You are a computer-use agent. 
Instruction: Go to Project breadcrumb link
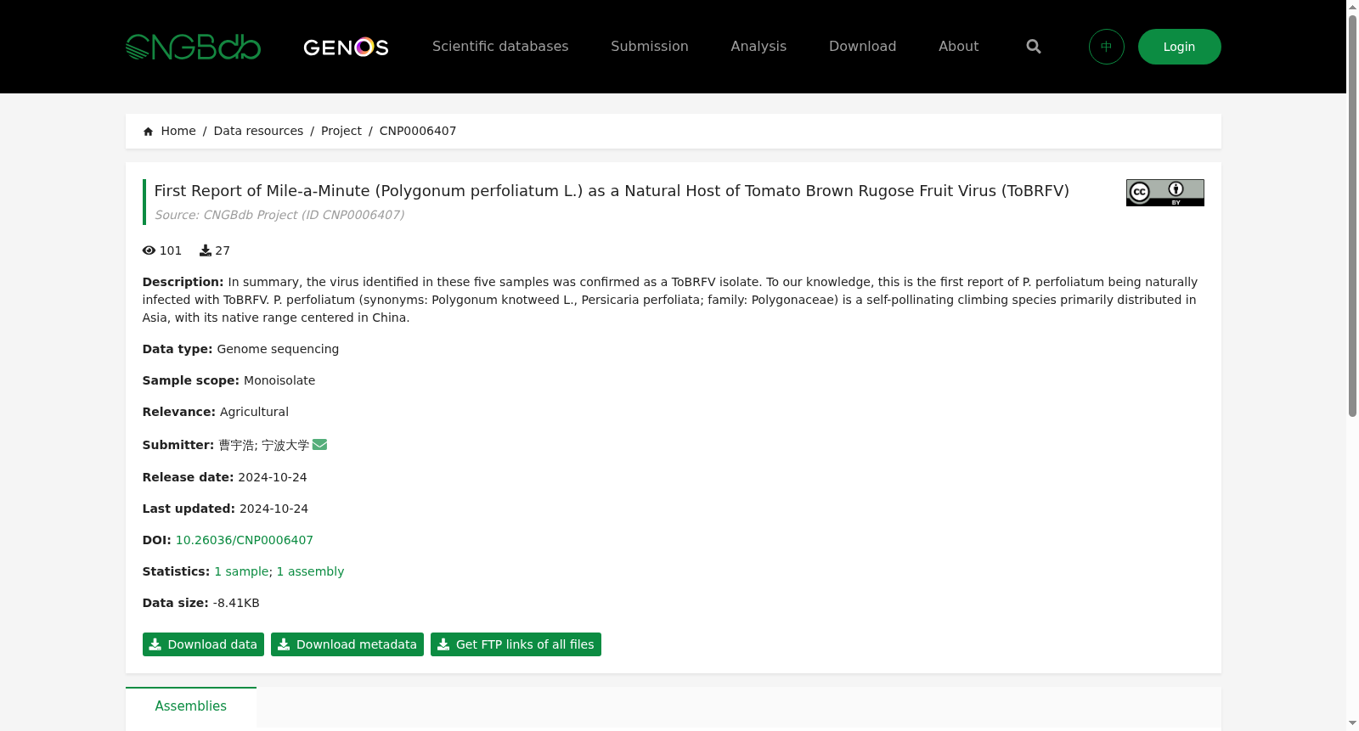(341, 131)
